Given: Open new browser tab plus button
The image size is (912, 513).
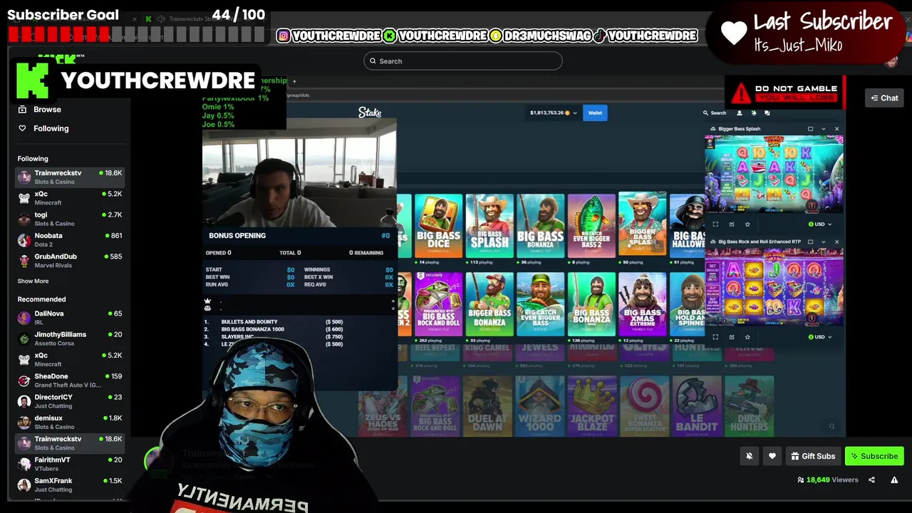Looking at the screenshot, I should pos(294,81).
